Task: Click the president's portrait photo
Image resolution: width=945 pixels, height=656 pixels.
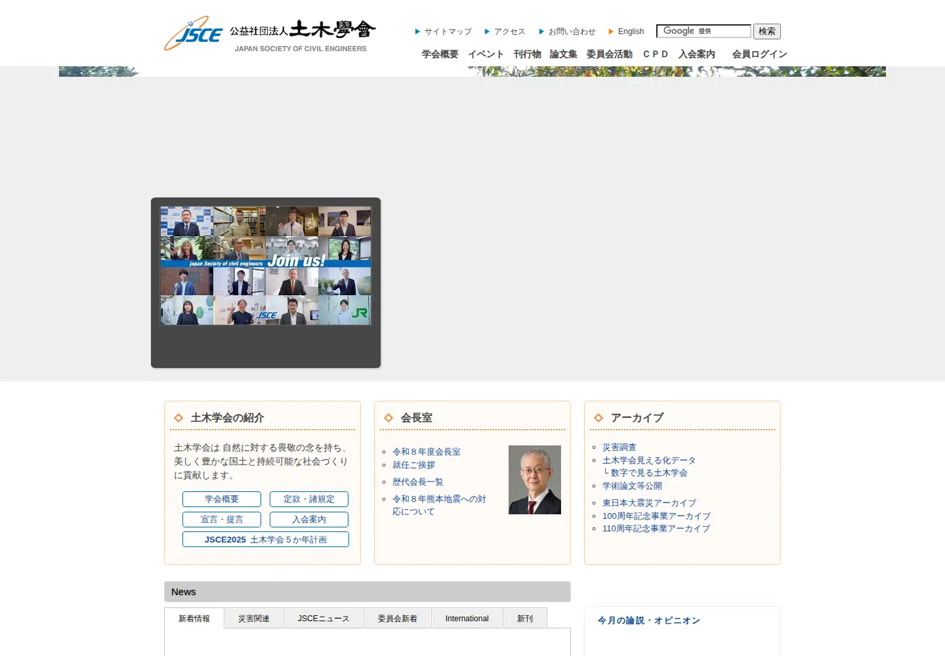Action: [x=535, y=480]
